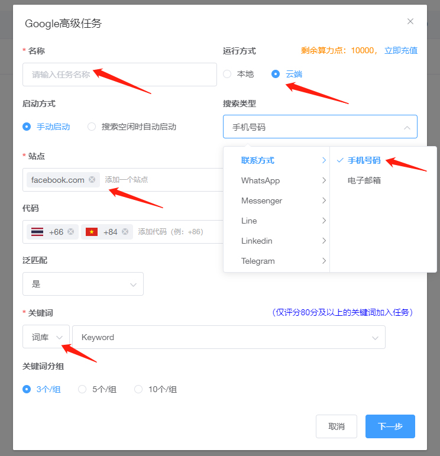The image size is (440, 456).
Task: Click the 下一步 button
Action: pyautogui.click(x=390, y=426)
